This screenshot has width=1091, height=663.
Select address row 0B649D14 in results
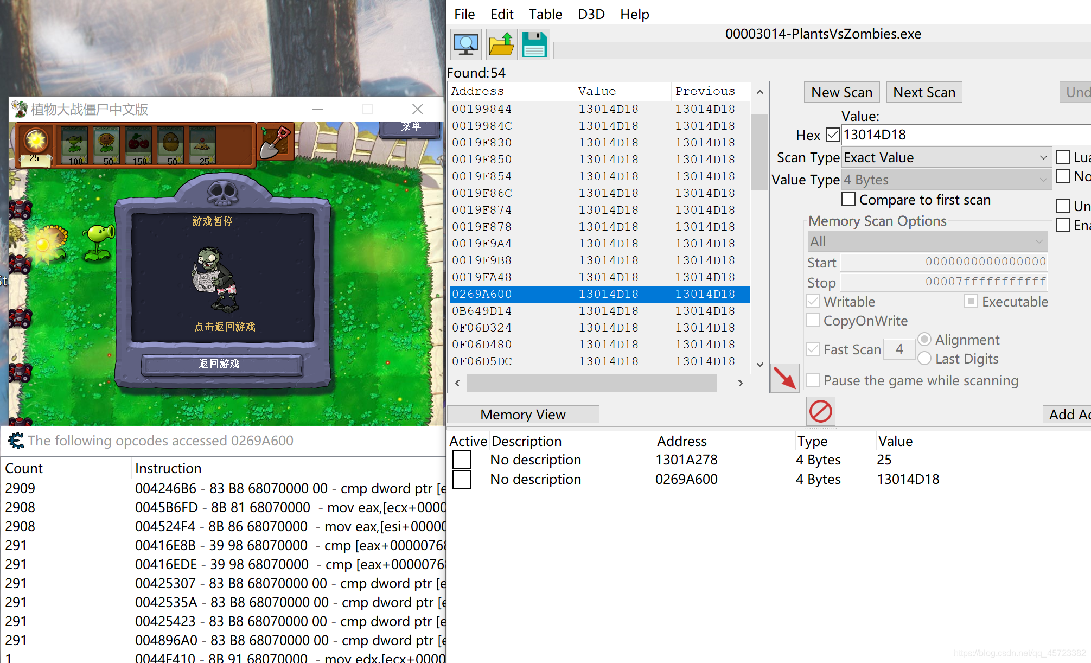tap(600, 311)
